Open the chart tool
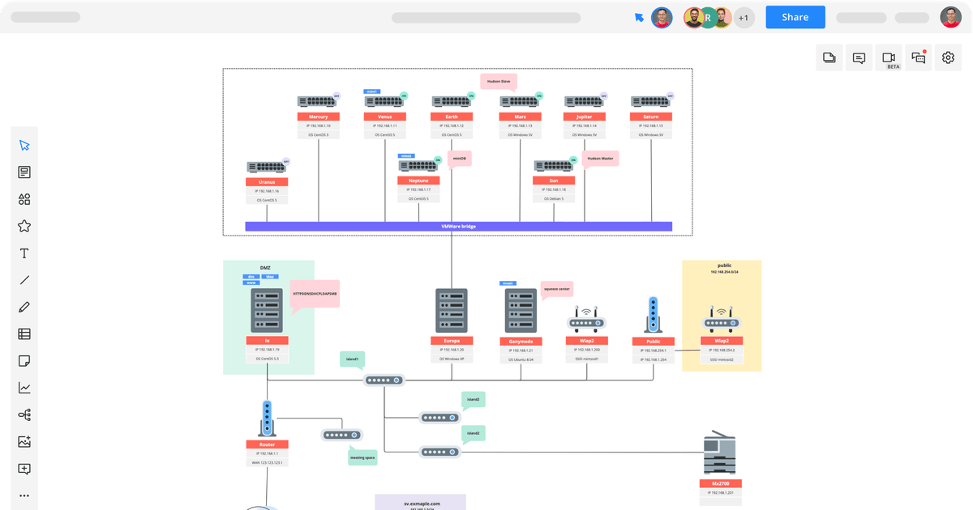The height and width of the screenshot is (510, 973). point(24,388)
